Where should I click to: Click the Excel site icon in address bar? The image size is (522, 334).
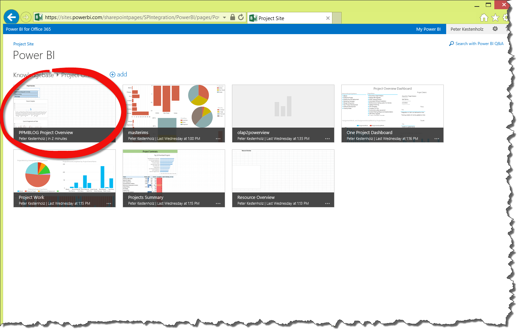tap(39, 17)
